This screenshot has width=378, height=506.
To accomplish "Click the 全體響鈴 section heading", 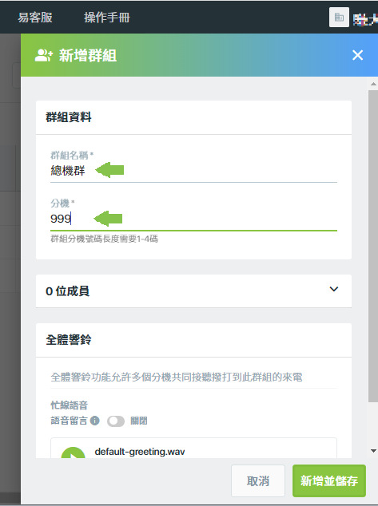I will (69, 340).
